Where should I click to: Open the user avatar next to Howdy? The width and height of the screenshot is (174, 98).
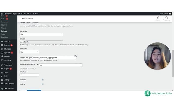(170, 14)
